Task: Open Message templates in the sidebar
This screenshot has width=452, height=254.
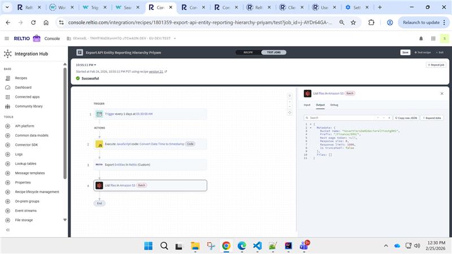Action: (30, 173)
